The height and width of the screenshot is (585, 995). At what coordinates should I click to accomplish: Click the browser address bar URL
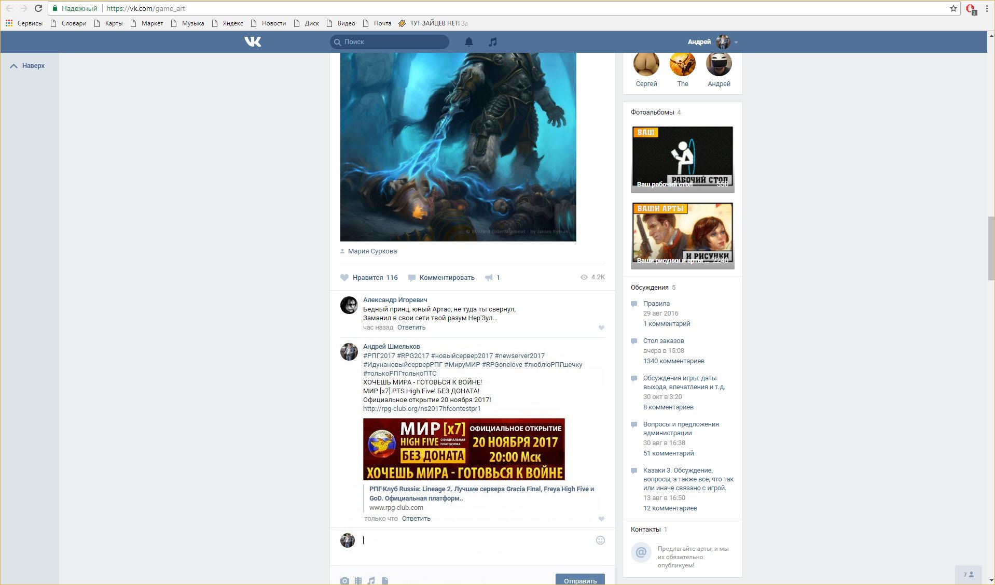click(146, 8)
